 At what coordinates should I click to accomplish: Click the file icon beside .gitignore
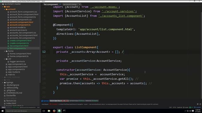(5, 90)
